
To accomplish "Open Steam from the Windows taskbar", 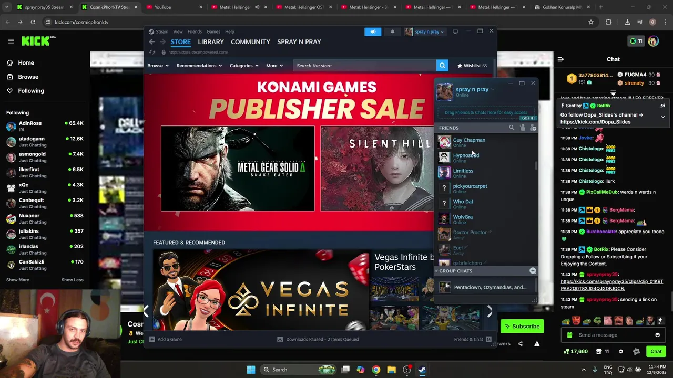I will (422, 370).
